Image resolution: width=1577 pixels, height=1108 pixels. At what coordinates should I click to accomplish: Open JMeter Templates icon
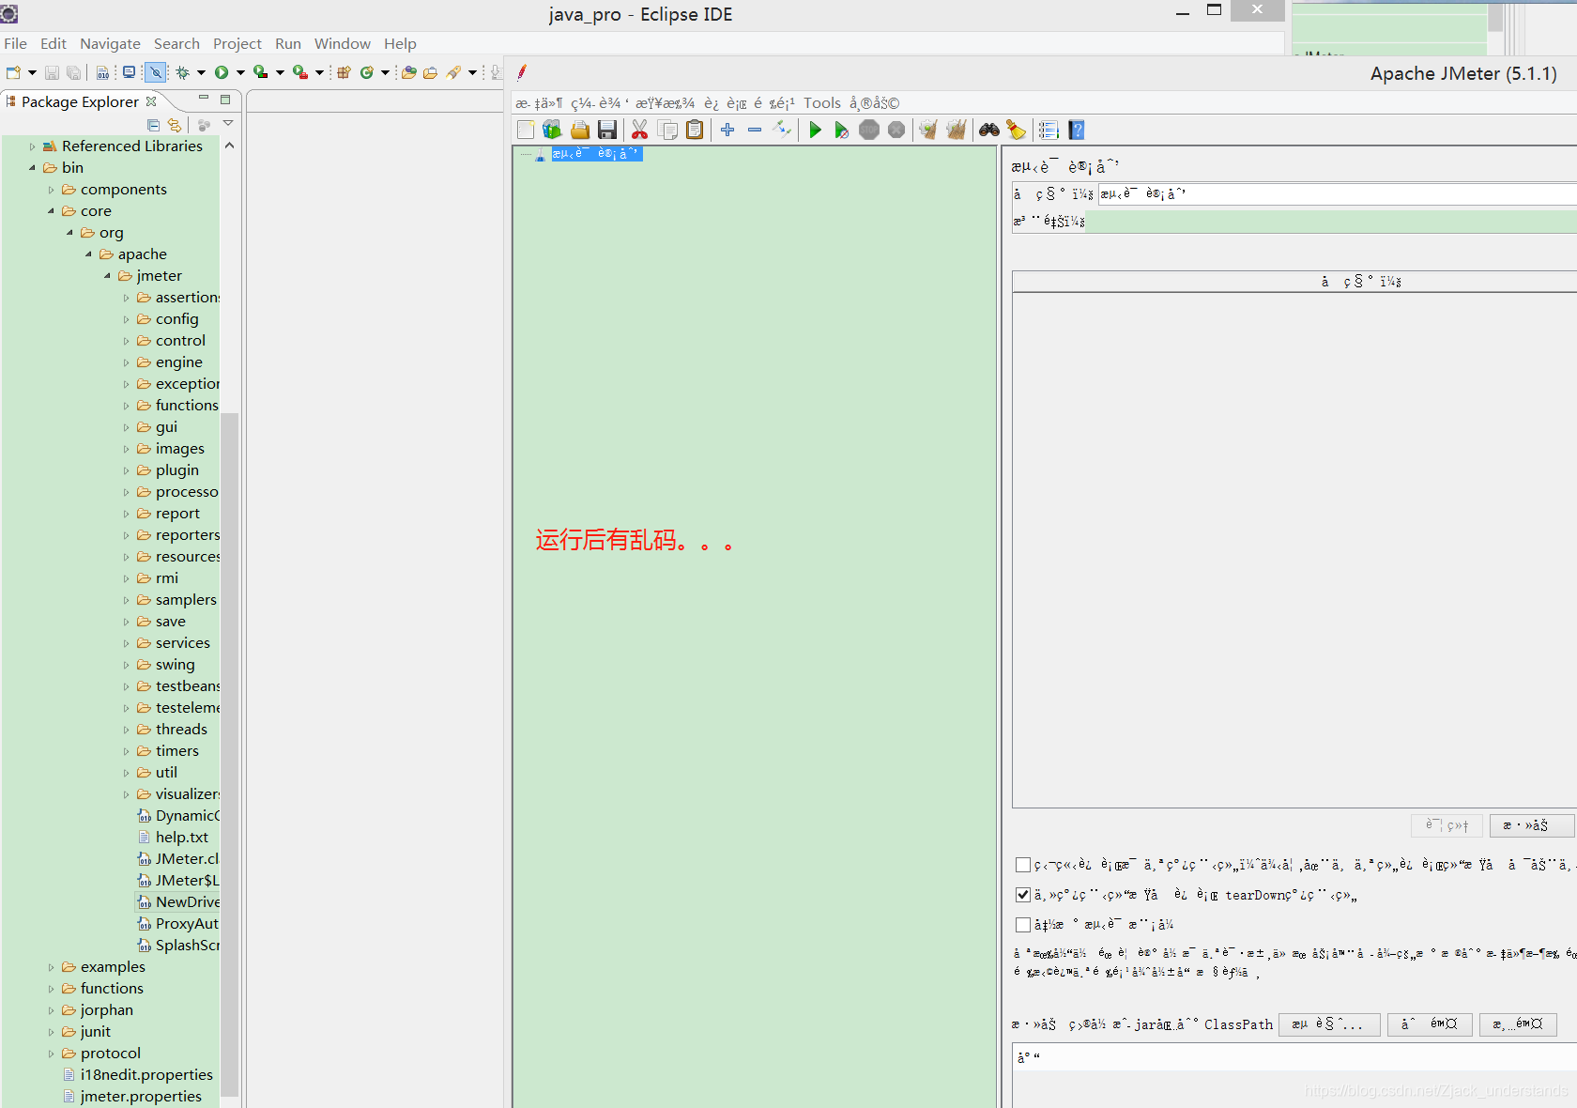(552, 130)
